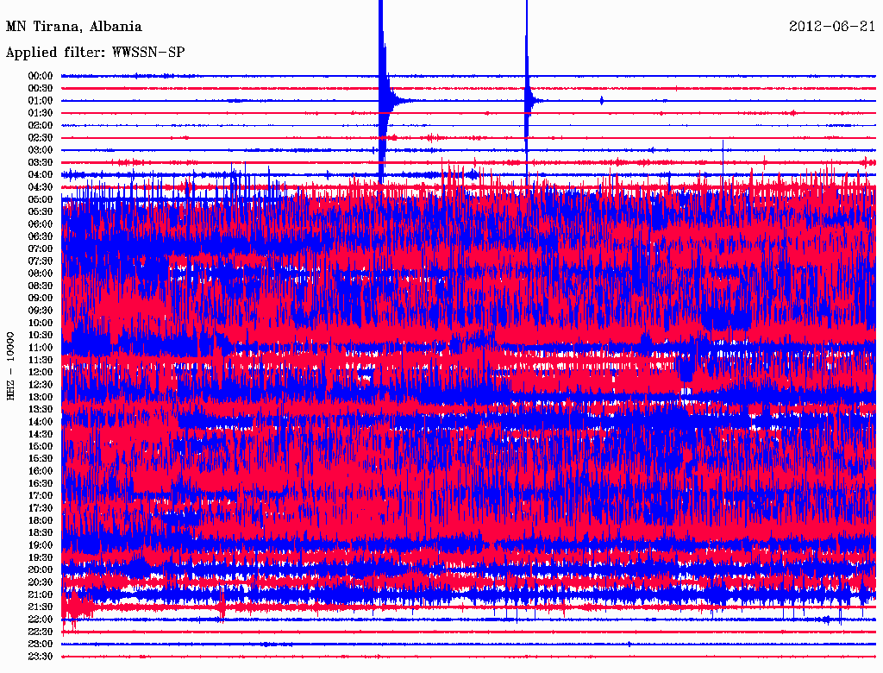Click the 06:00 time label

41,224
